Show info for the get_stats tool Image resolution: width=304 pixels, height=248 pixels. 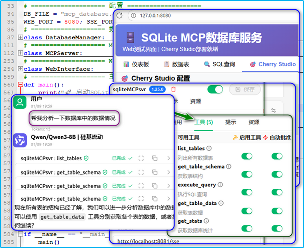point(206,221)
